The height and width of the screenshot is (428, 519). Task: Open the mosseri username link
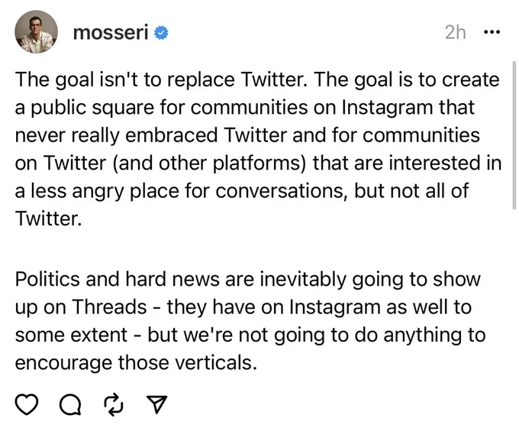111,33
